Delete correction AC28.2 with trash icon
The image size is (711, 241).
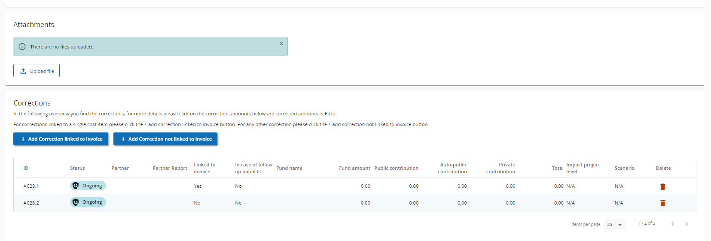pos(662,203)
